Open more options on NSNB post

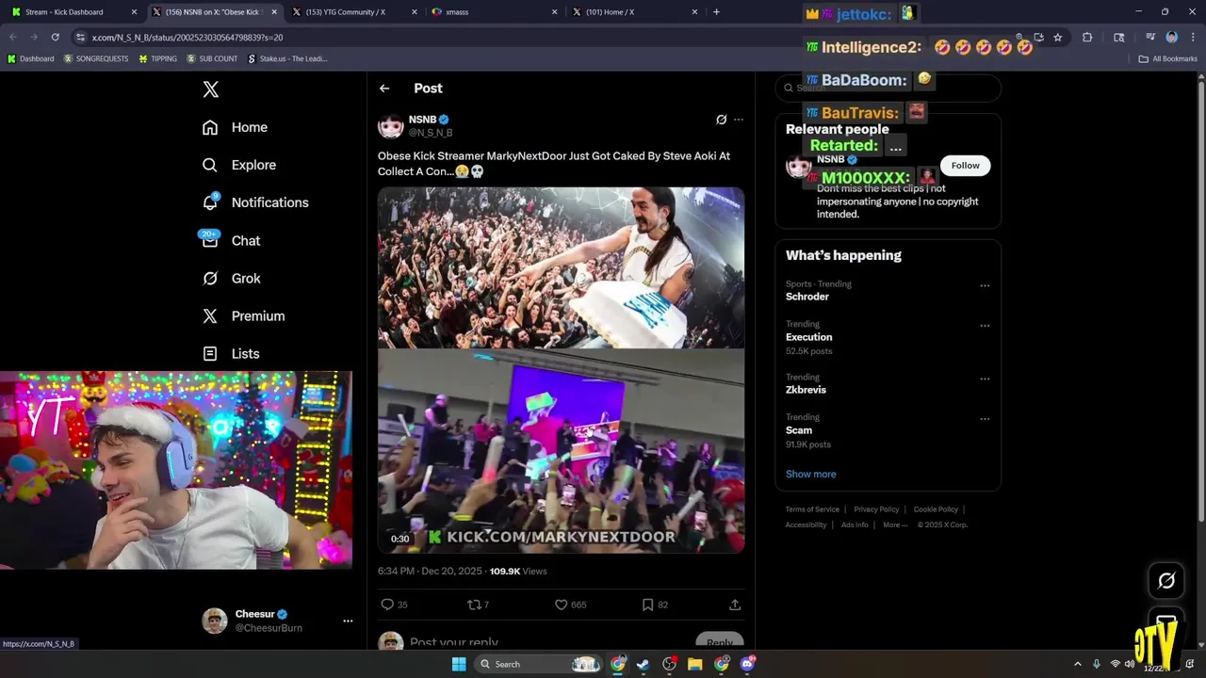point(739,120)
